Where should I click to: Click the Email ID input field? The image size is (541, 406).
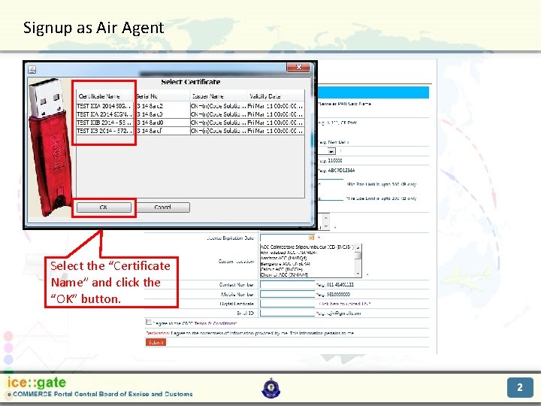click(287, 313)
